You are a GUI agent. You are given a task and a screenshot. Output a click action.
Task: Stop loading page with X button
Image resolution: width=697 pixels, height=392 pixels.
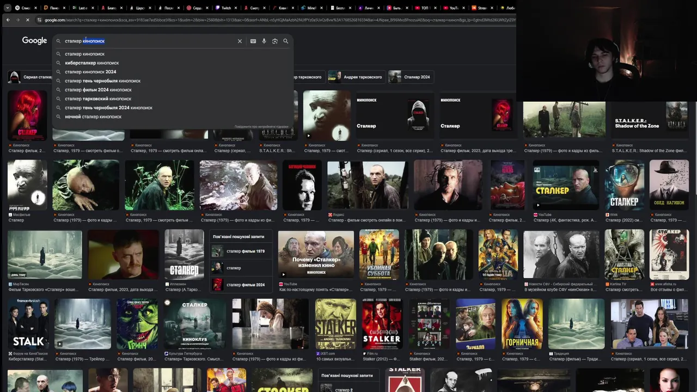point(27,20)
